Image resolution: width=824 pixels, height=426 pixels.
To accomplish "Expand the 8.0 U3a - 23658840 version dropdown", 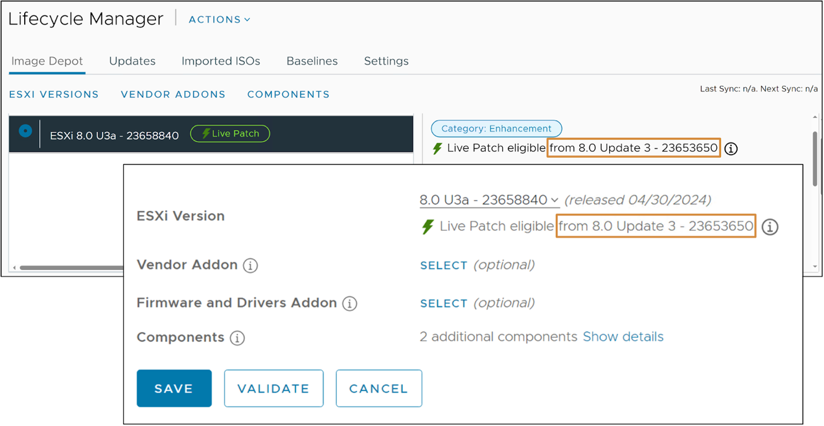I will point(489,200).
